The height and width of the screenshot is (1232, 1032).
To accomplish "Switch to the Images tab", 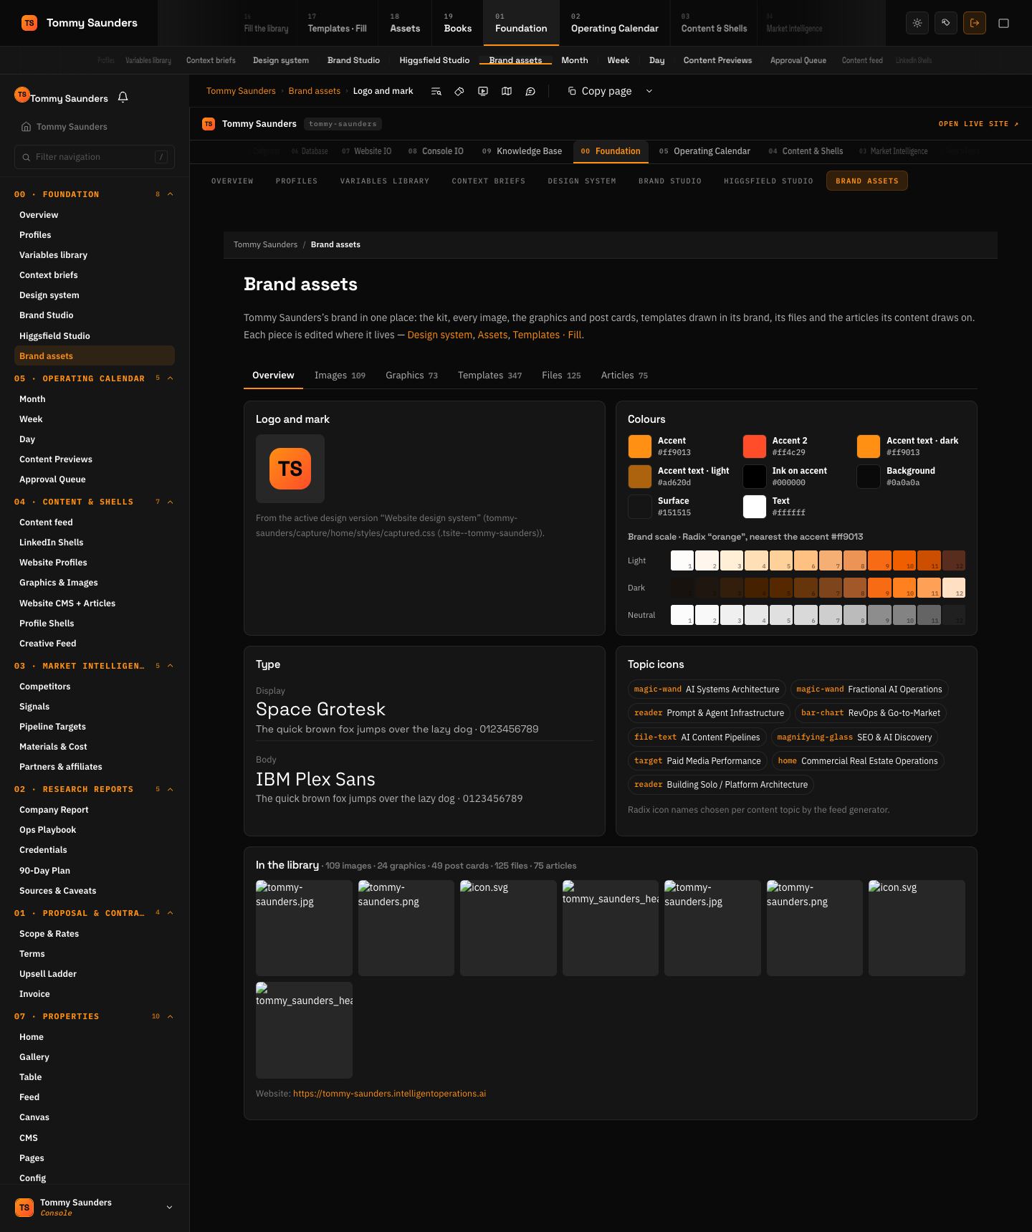I will [340, 376].
